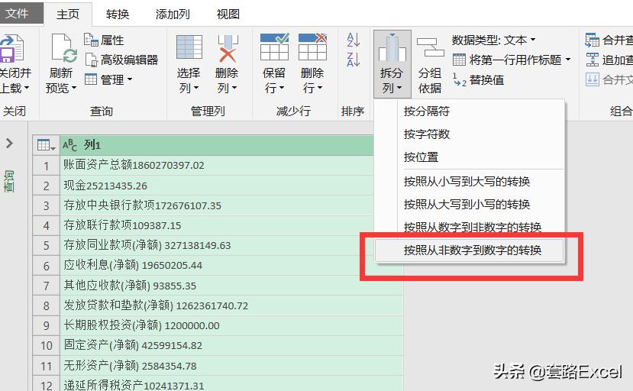Click cell 长期股权投资(净额) 1200000.00
This screenshot has width=633, height=391.
pos(231,325)
